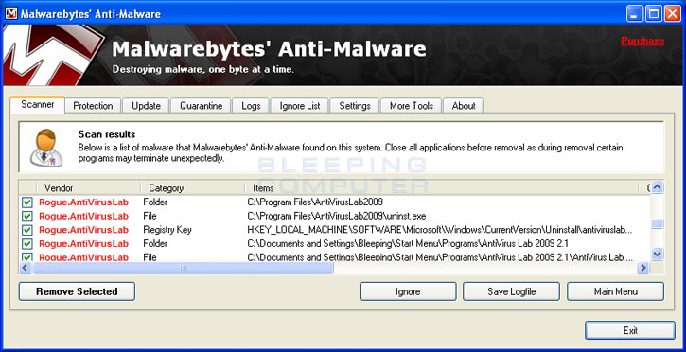Uncheck the AntiVirusLab2009 folder entry checkbox
This screenshot has height=352, width=686.
[27, 202]
